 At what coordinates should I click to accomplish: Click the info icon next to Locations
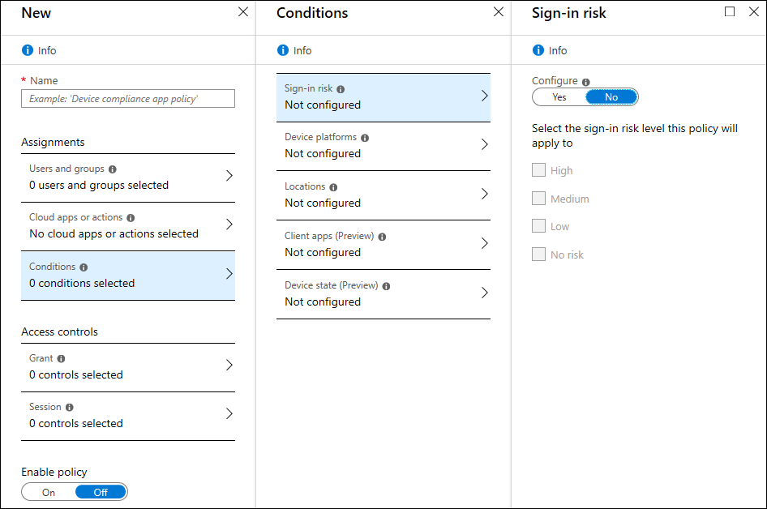tap(333, 187)
